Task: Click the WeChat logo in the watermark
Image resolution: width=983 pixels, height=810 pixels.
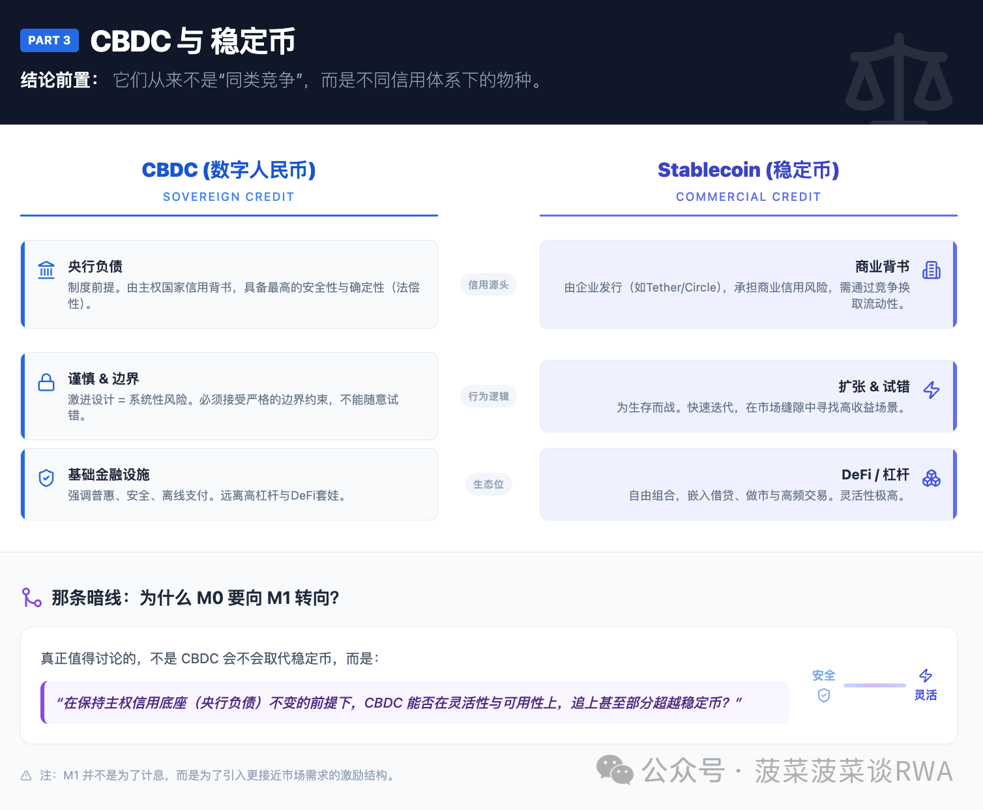Action: tap(615, 770)
